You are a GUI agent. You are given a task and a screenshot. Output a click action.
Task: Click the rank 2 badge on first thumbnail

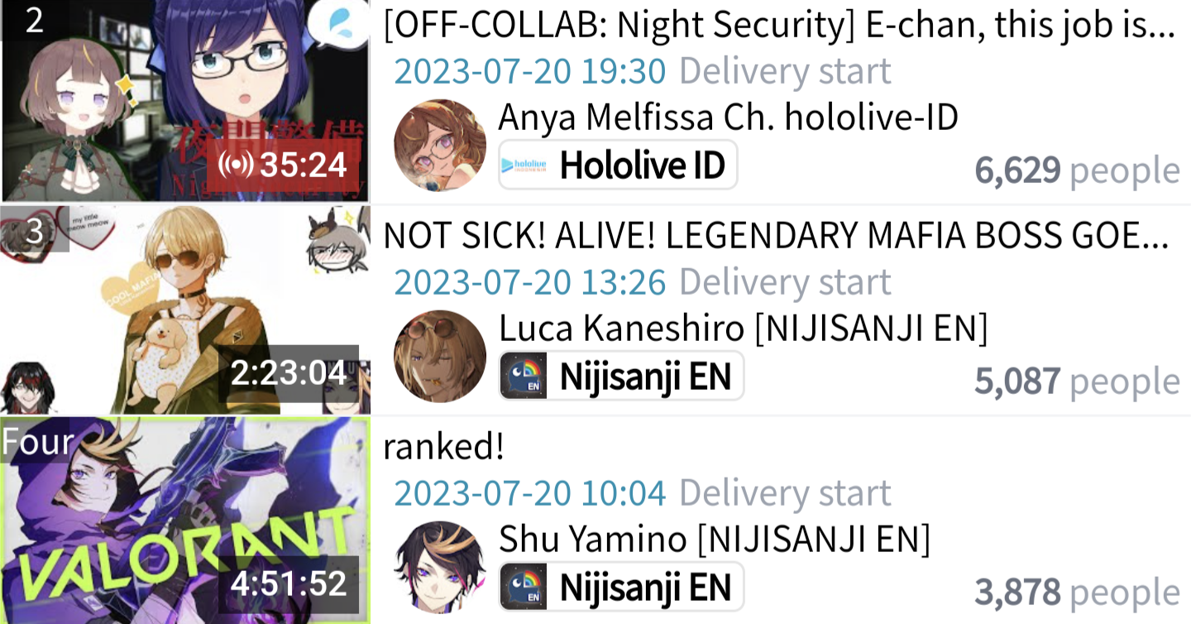coord(34,20)
